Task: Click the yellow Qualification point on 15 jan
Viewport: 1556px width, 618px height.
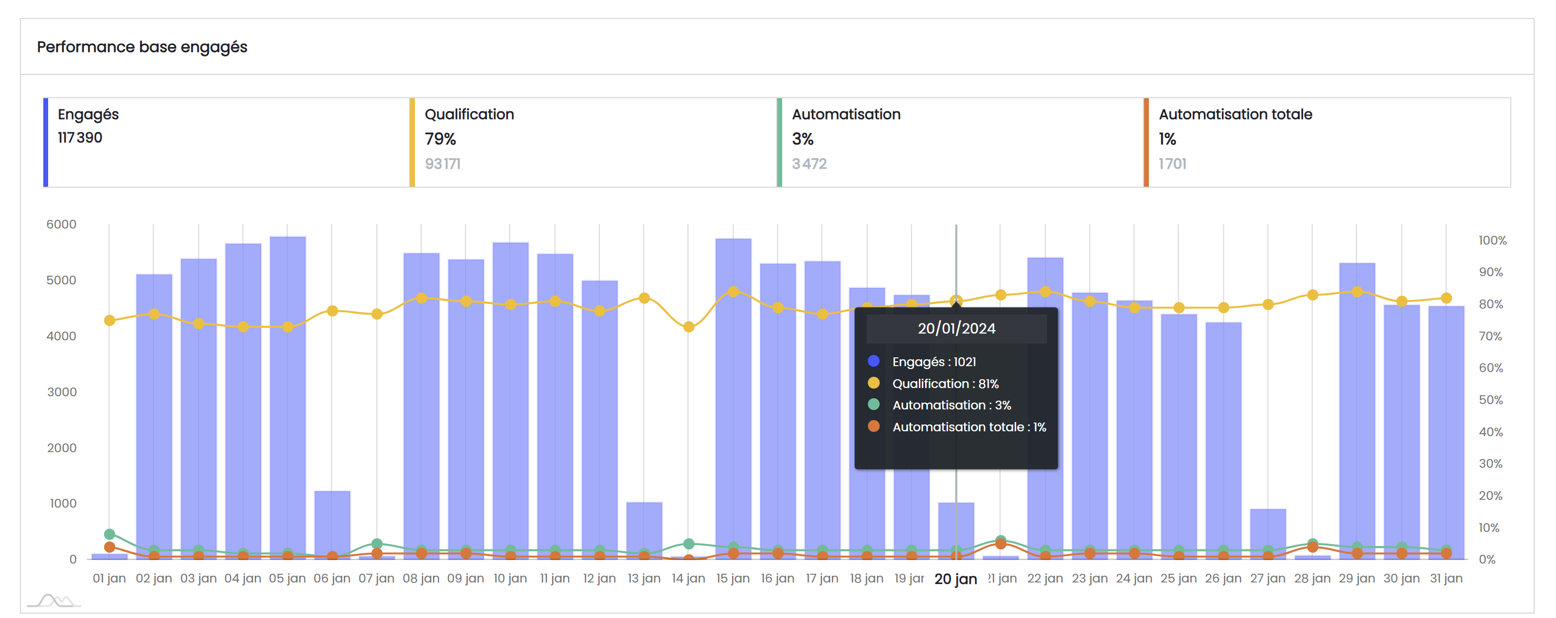Action: 733,292
